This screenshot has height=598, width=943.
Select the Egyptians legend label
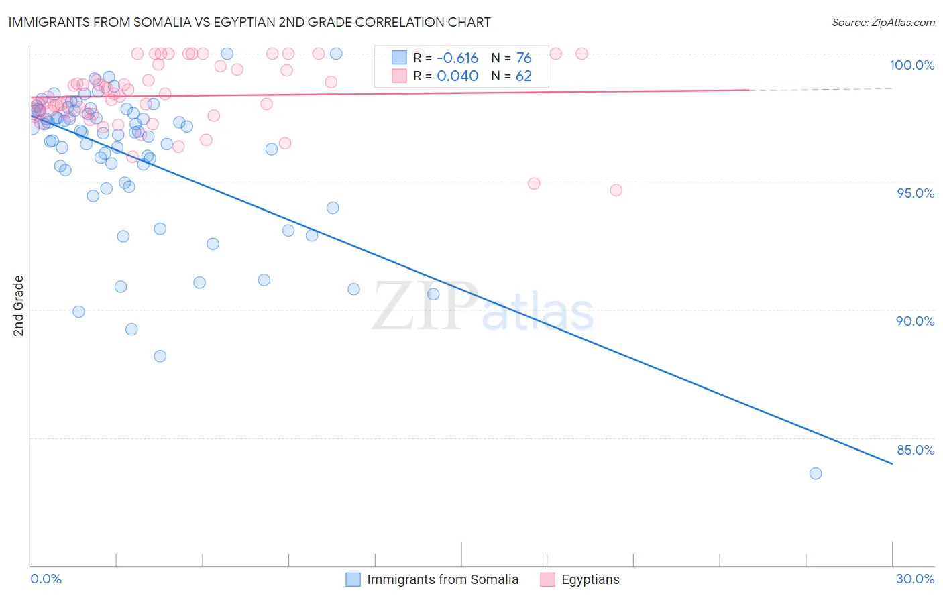[590, 579]
